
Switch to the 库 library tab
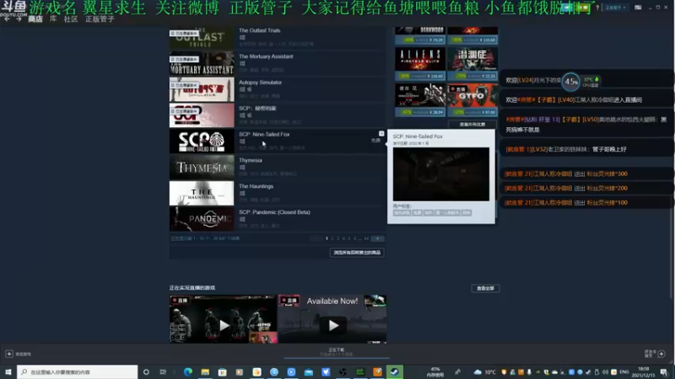53,19
